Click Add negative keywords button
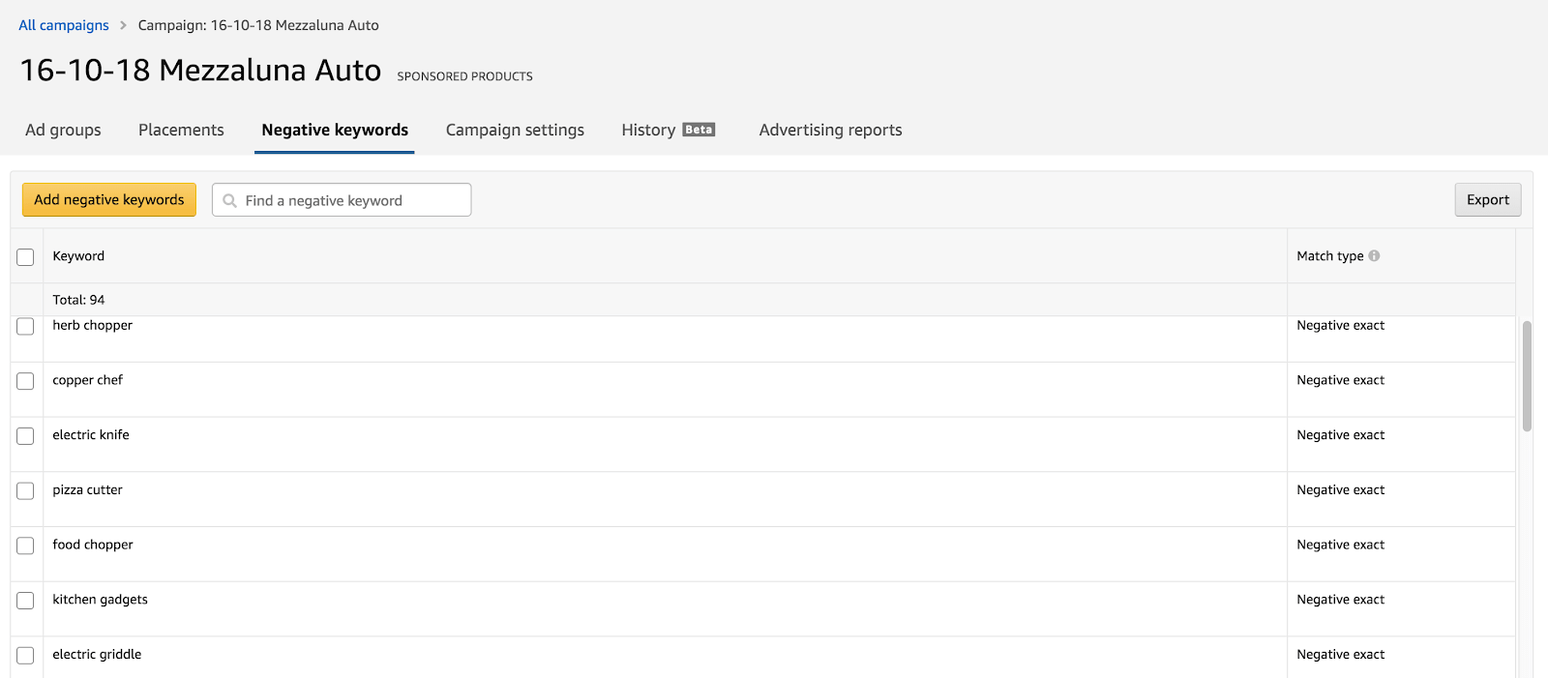1548x678 pixels. click(x=109, y=200)
